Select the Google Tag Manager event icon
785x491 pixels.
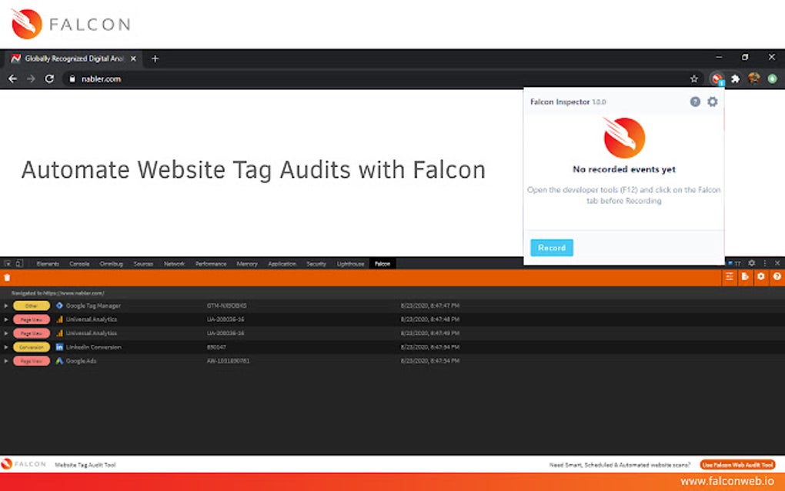coord(59,306)
